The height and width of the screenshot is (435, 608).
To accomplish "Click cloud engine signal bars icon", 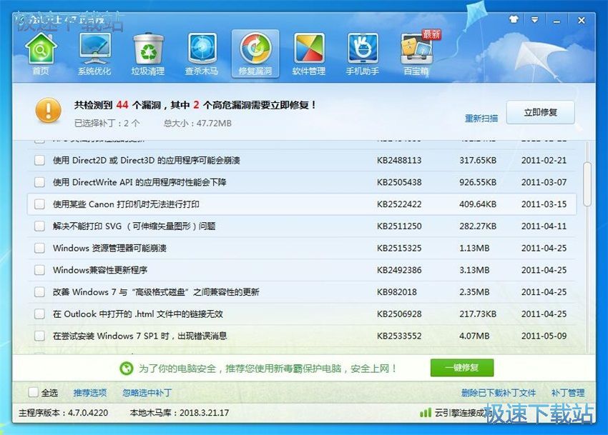I will click(x=426, y=413).
